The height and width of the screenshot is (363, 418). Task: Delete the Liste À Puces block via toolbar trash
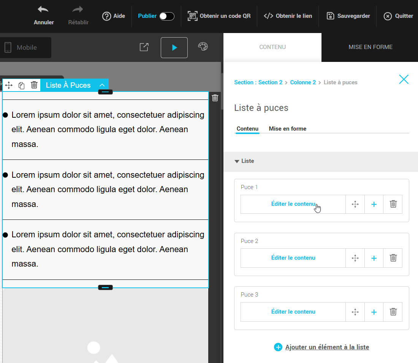(34, 85)
